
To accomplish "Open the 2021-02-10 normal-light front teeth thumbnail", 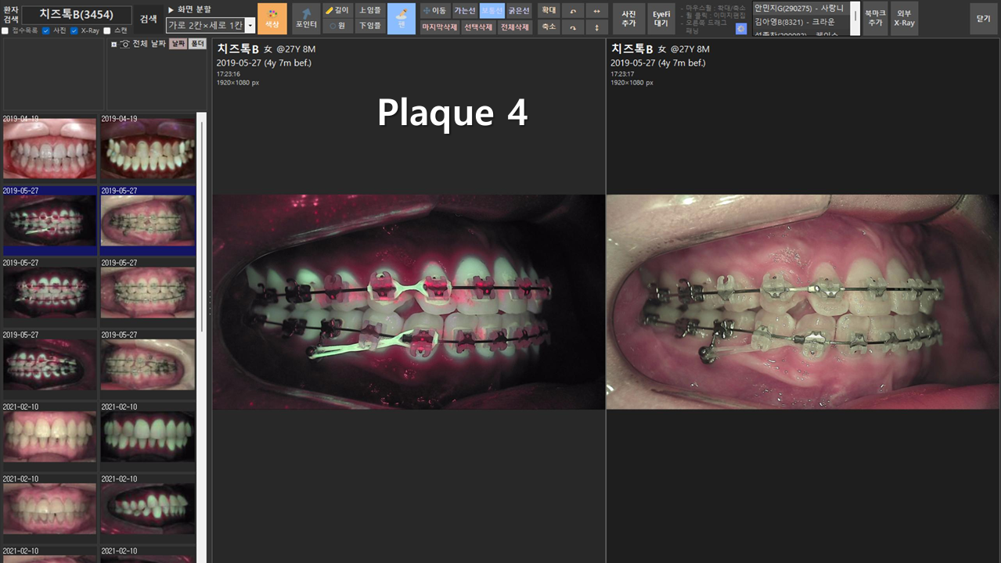I will (x=49, y=437).
